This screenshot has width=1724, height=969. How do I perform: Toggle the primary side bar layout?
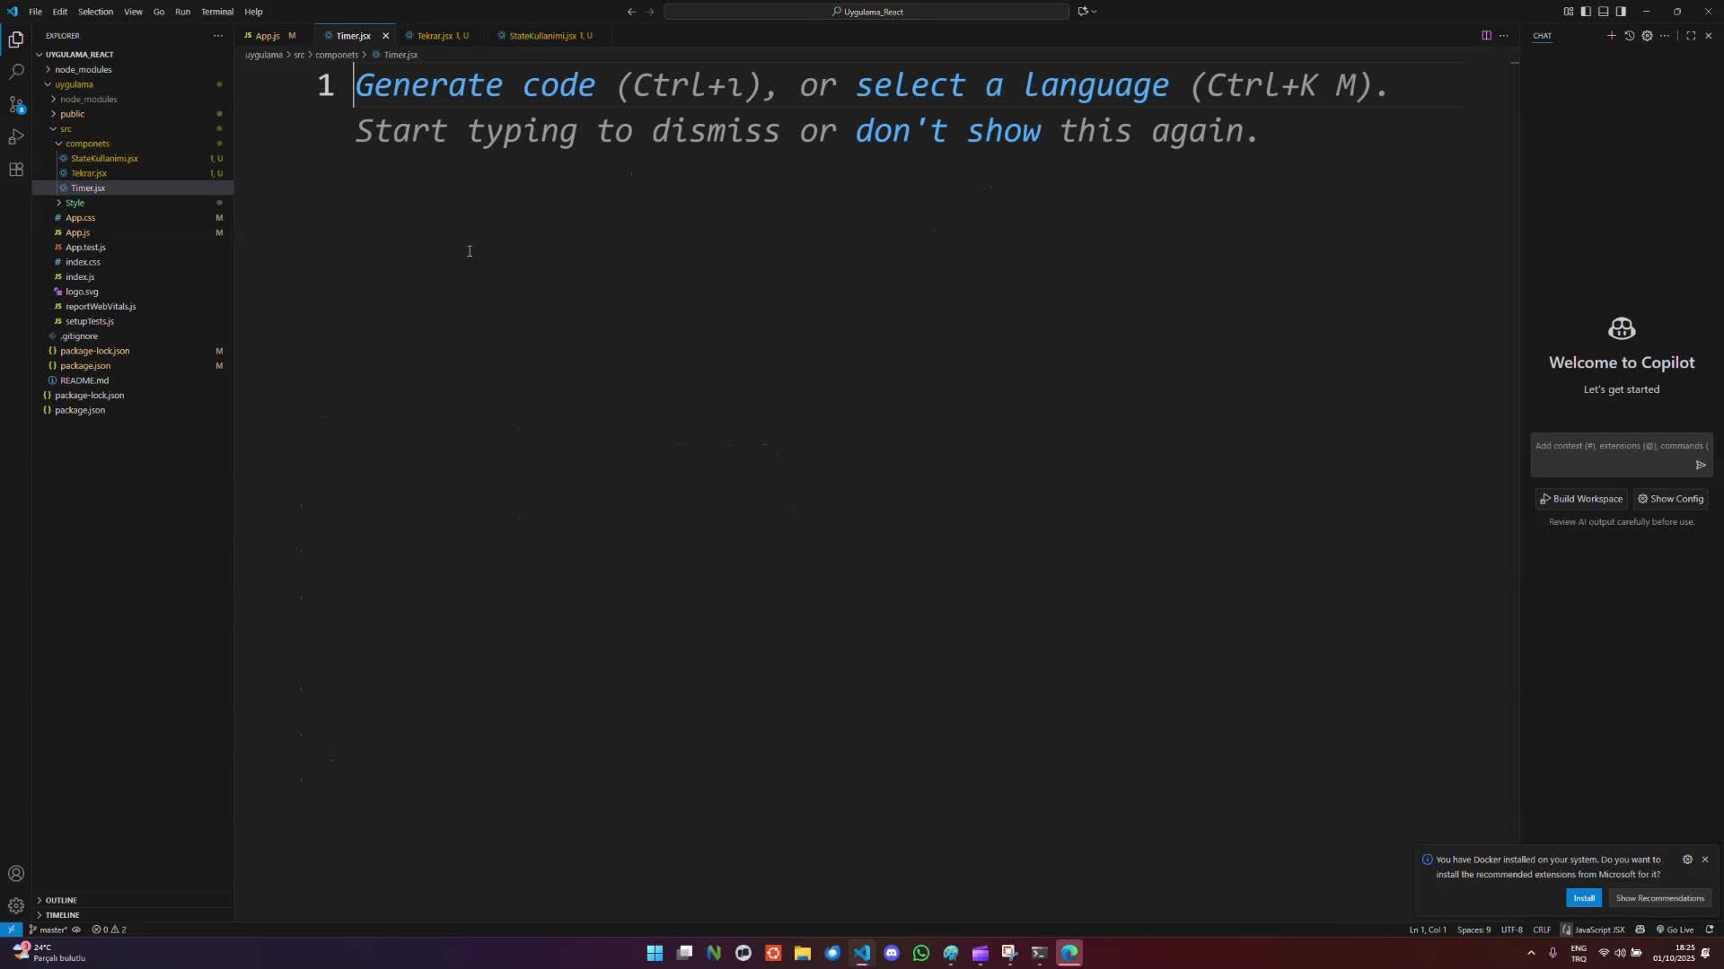coord(1586,12)
